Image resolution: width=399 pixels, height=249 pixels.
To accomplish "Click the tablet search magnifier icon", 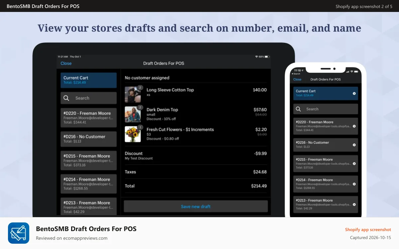I will [66, 98].
